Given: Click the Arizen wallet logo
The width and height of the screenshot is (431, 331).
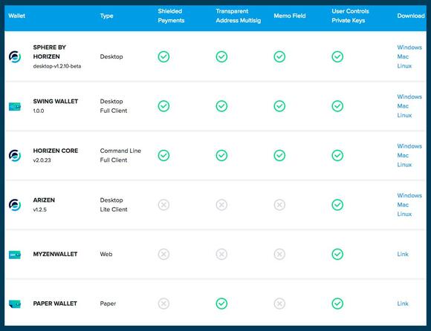Looking at the screenshot, I should [15, 205].
